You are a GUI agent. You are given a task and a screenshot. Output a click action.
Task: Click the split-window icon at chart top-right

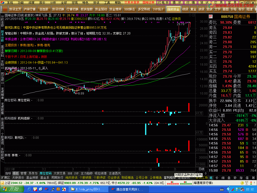(194, 15)
